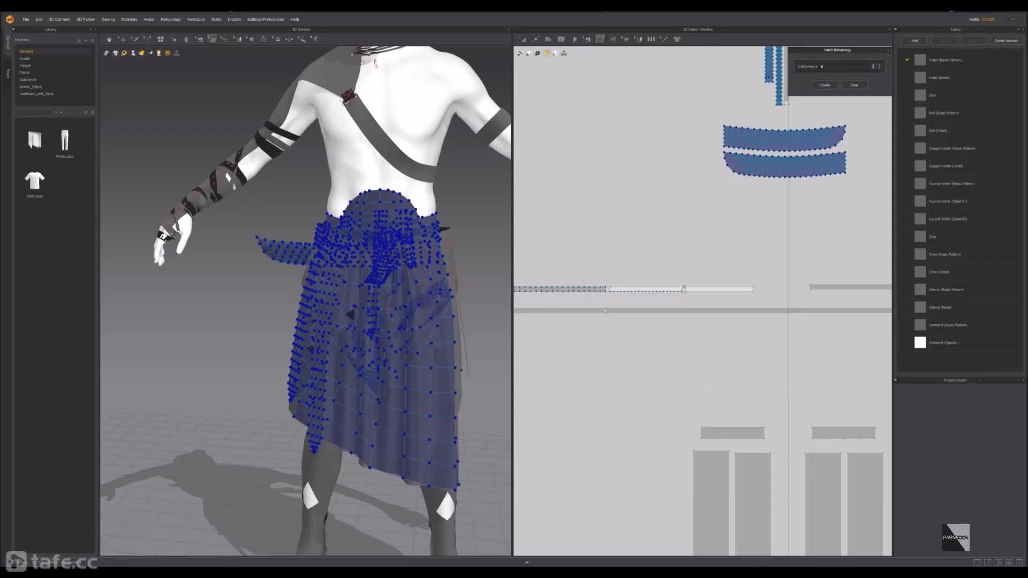Select Avatar folder in Library favorites
The height and width of the screenshot is (578, 1028).
tap(25, 58)
